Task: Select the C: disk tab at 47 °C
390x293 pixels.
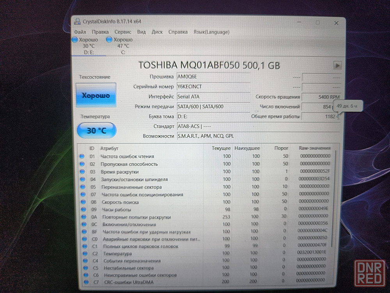Action: pos(123,46)
